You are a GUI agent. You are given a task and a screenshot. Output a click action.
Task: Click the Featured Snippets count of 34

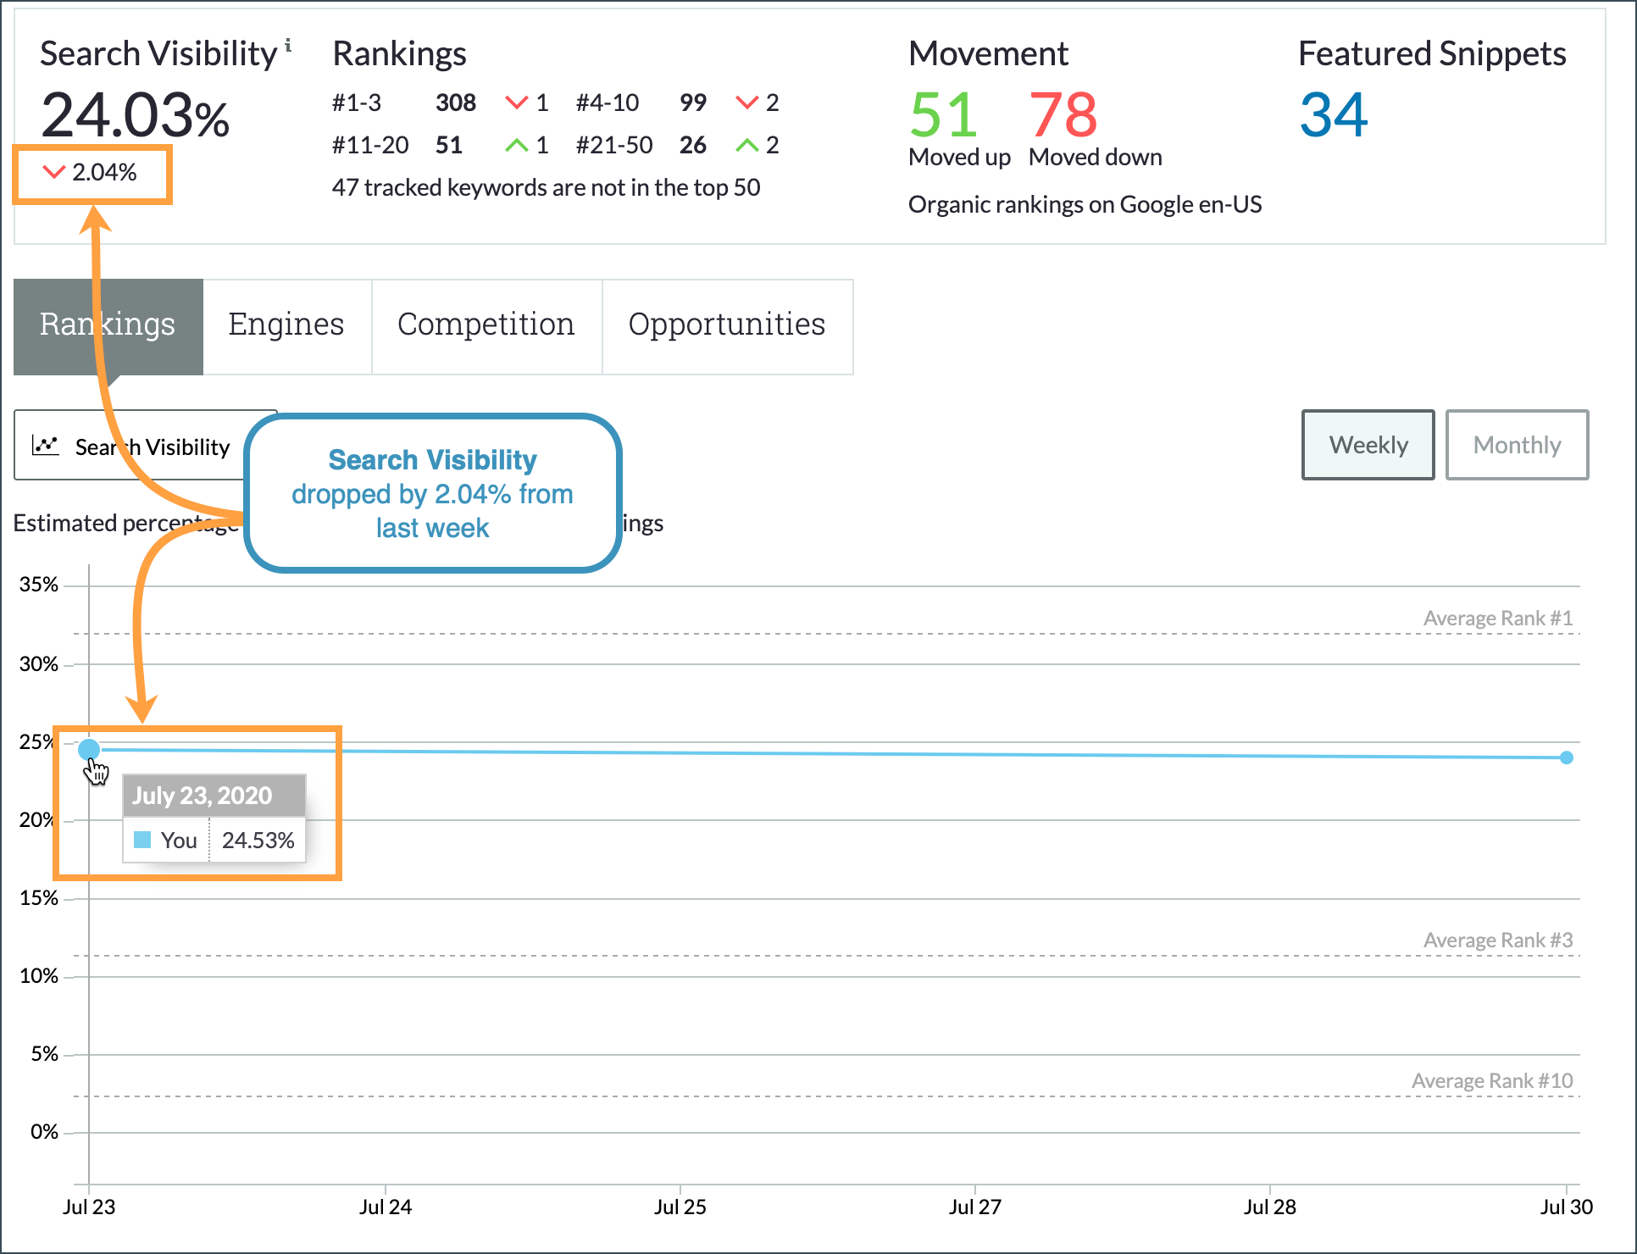(1333, 114)
